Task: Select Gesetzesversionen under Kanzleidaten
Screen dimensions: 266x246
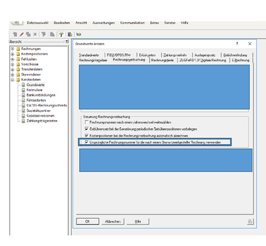Action: [41, 115]
